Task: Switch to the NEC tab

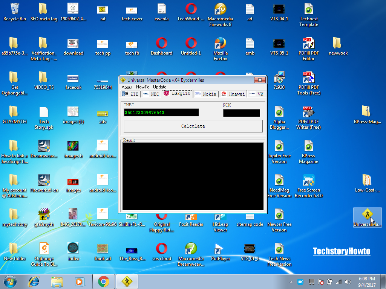Action: coord(151,94)
